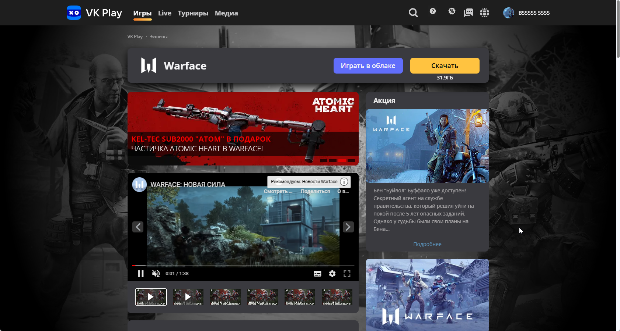Select the third gallery thumbnail
Image resolution: width=620 pixels, height=331 pixels.
(x=225, y=297)
